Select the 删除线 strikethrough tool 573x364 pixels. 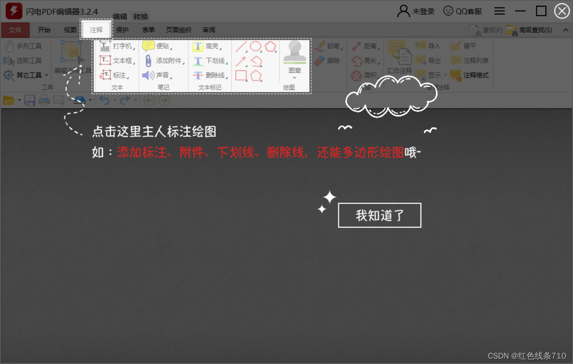click(x=210, y=75)
